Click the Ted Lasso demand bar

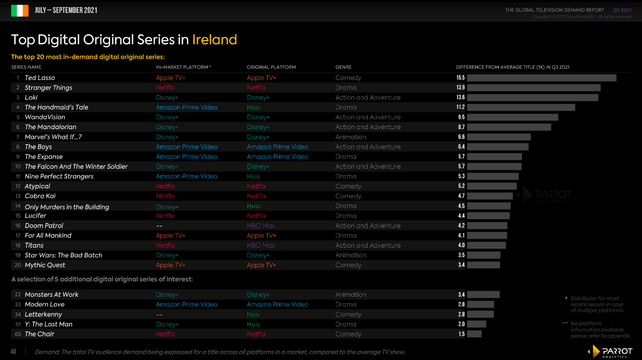(x=541, y=78)
